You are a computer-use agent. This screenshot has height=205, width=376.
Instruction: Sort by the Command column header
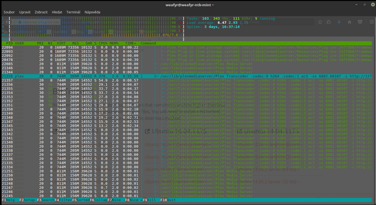(x=148, y=43)
